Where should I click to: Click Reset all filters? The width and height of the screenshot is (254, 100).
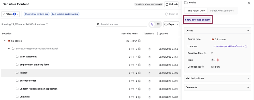(172, 14)
